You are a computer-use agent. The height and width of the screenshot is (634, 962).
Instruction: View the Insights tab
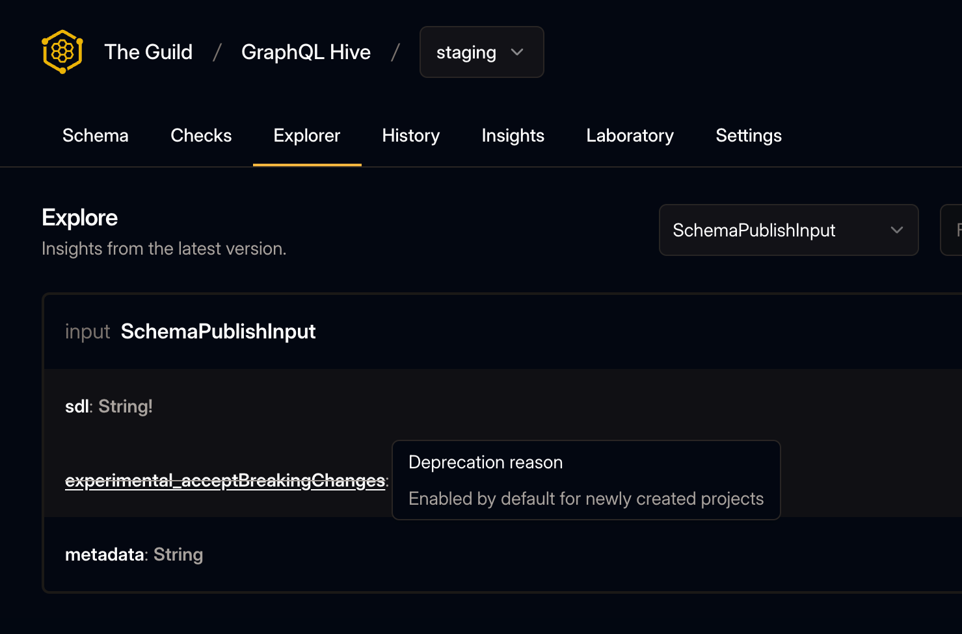513,136
